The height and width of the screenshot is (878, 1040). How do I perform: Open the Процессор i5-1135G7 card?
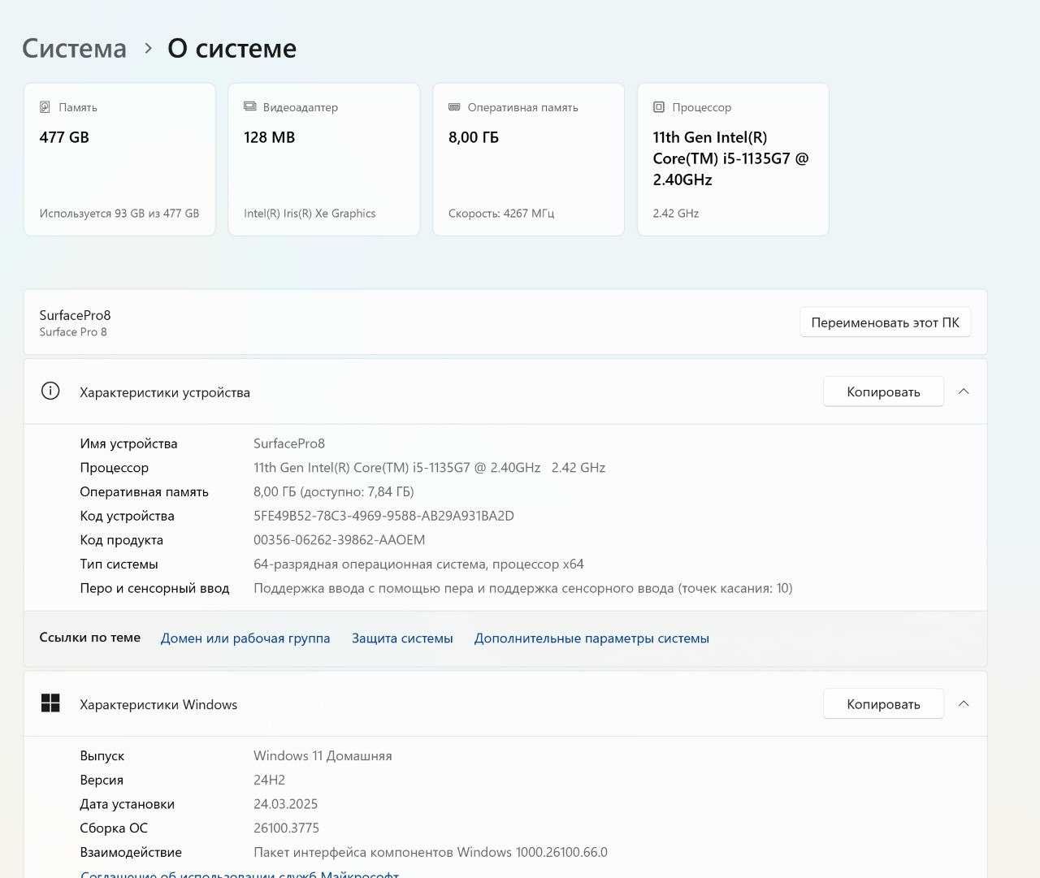[733, 159]
